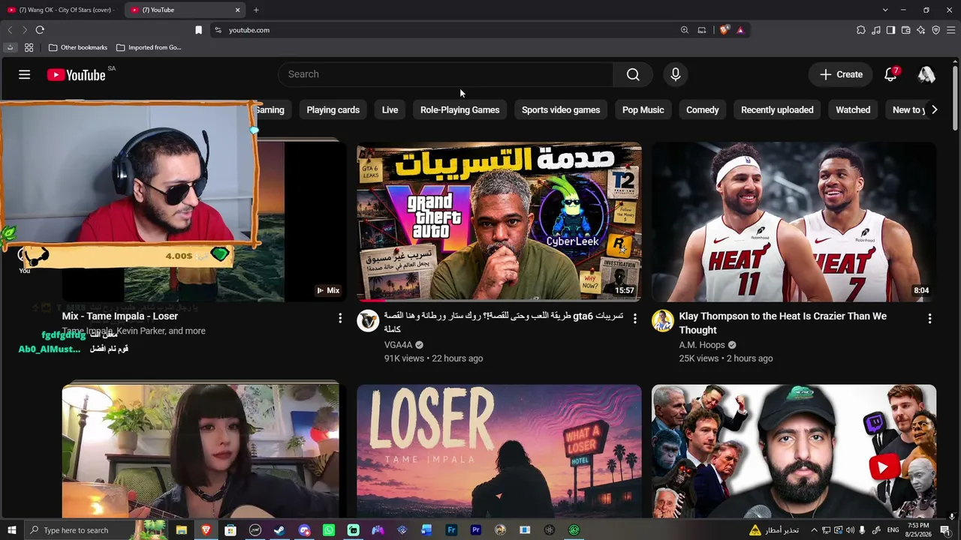Screen dimensions: 961x540
Task: Open the Heat players video thumbnail
Action: [794, 222]
